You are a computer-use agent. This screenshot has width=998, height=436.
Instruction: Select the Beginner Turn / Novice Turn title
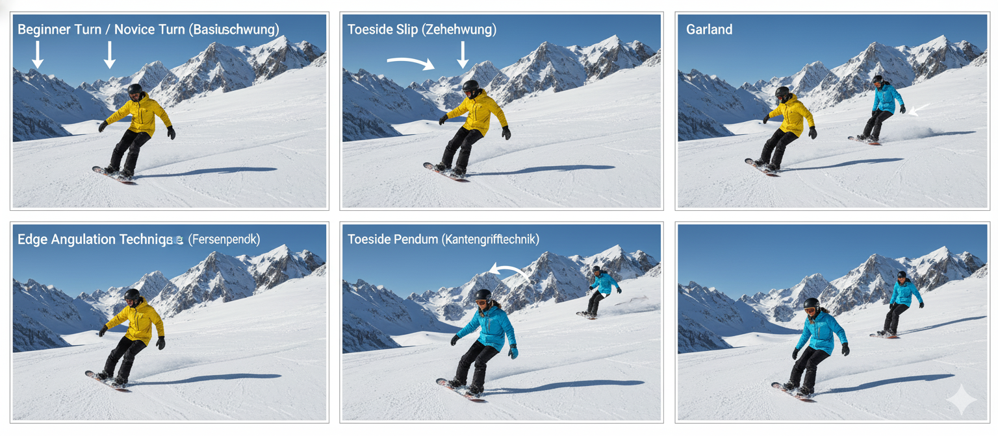point(148,30)
